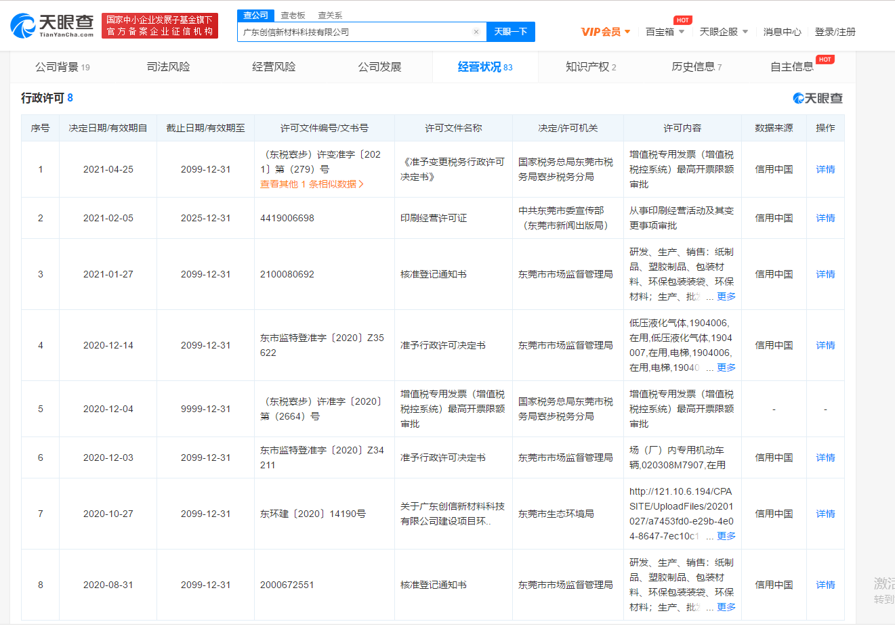This screenshot has width=895, height=626.
Task: Click the HOT badge above 百宝箱
Action: [682, 20]
